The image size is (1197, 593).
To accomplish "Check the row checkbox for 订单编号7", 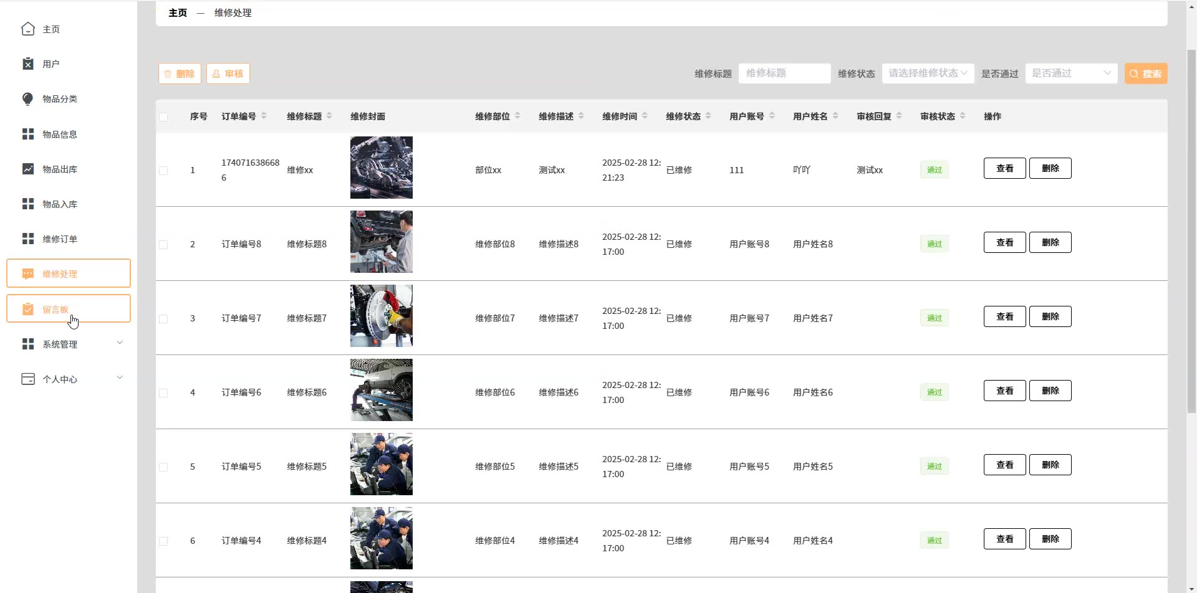I will (x=163, y=319).
